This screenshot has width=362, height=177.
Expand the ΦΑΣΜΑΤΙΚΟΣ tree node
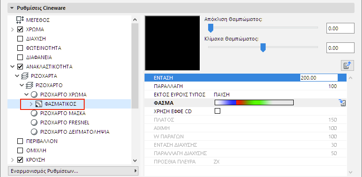32,104
